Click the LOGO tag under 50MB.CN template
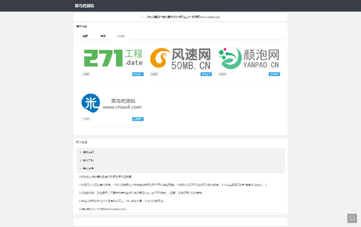Image resolution: width=361 pixels, height=227 pixels. 154,74
